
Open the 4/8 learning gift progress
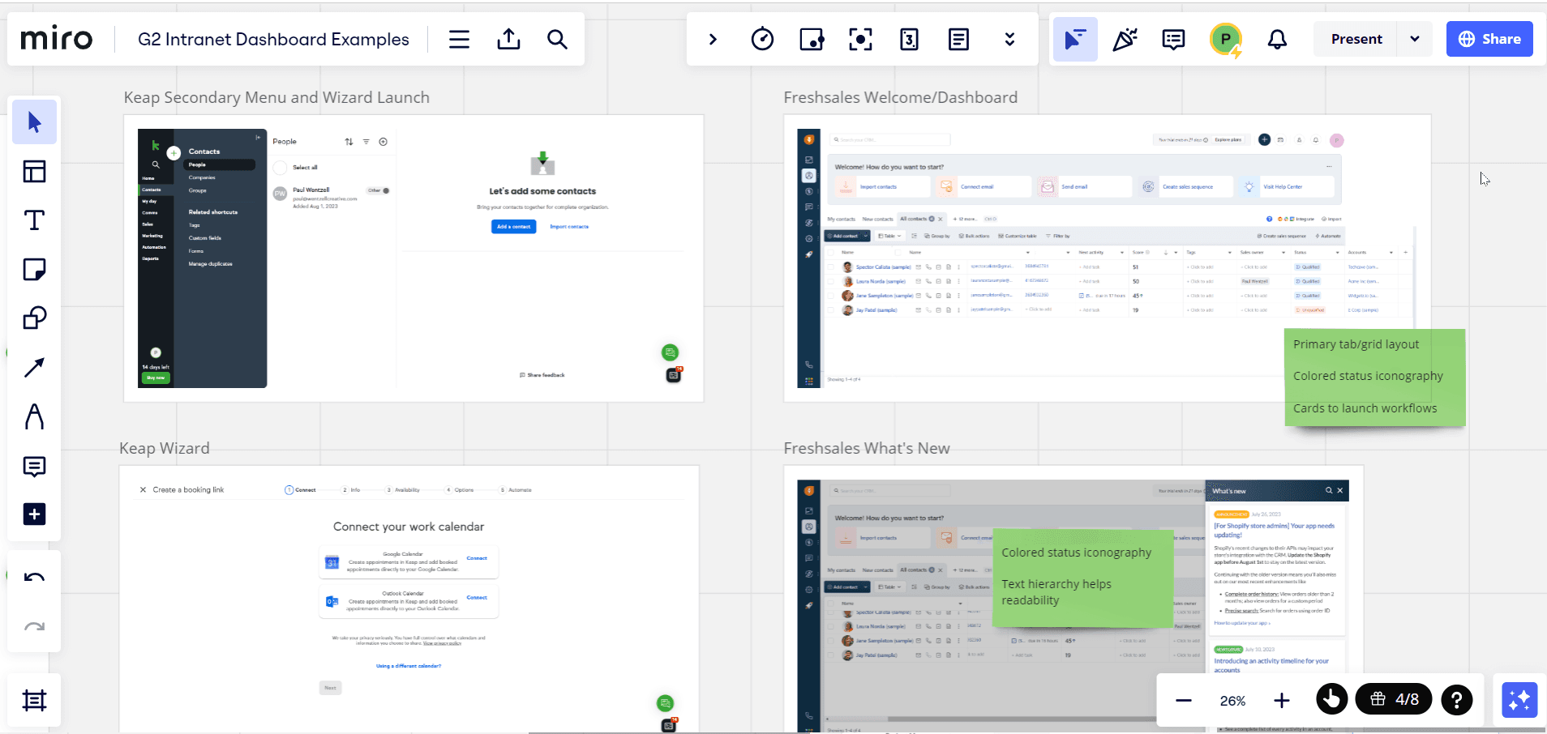pos(1394,699)
